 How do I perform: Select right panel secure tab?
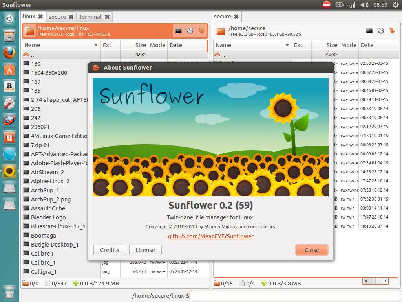coord(223,17)
